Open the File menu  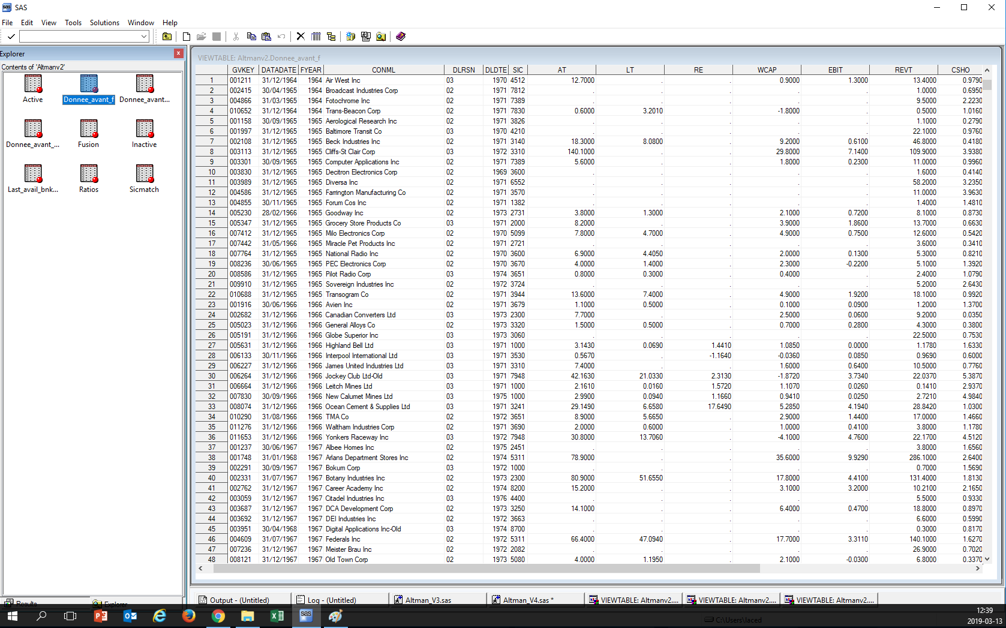(7, 22)
